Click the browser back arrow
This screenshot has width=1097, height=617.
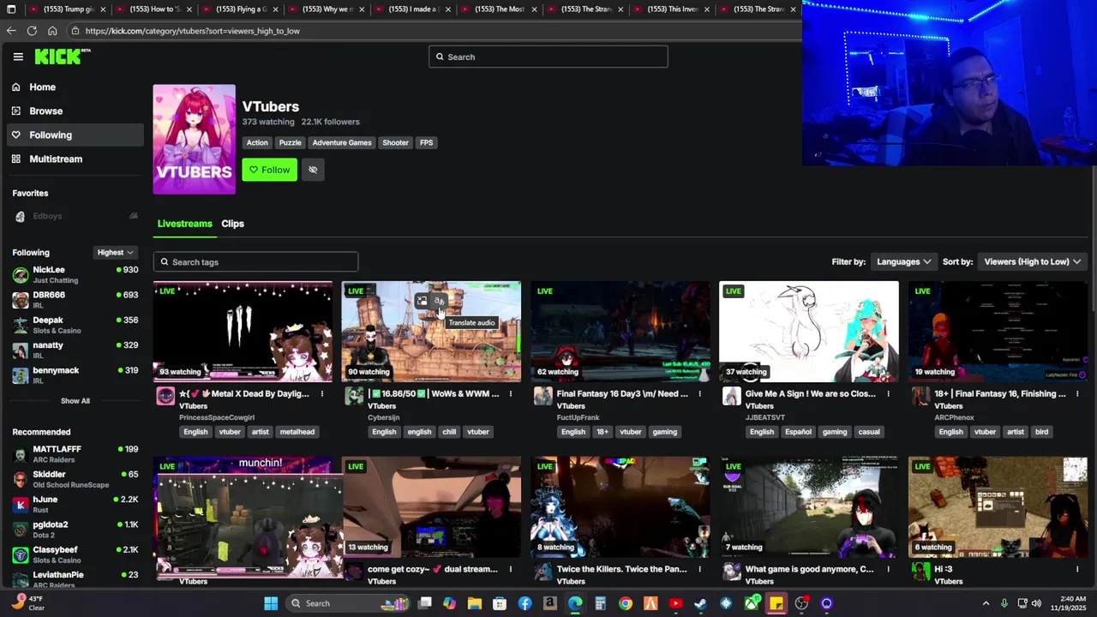click(x=11, y=31)
